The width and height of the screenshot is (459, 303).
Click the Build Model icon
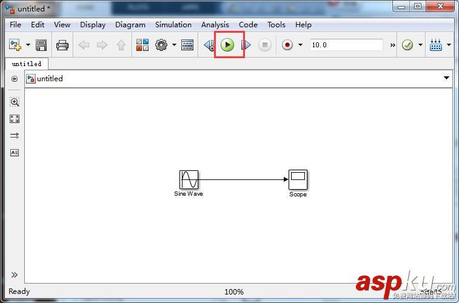coord(436,45)
